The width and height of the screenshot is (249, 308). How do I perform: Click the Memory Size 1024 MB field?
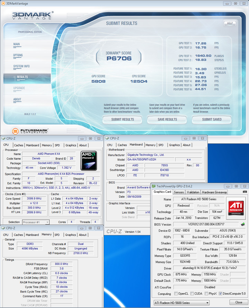point(185,262)
